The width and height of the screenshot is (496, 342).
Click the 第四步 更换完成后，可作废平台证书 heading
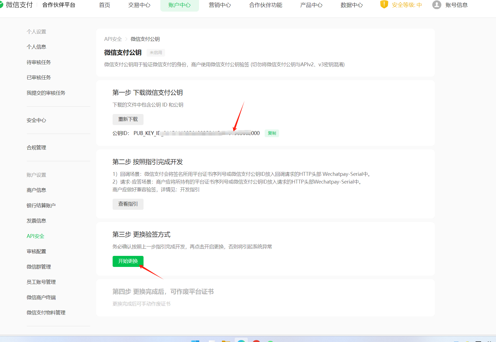pyautogui.click(x=163, y=292)
